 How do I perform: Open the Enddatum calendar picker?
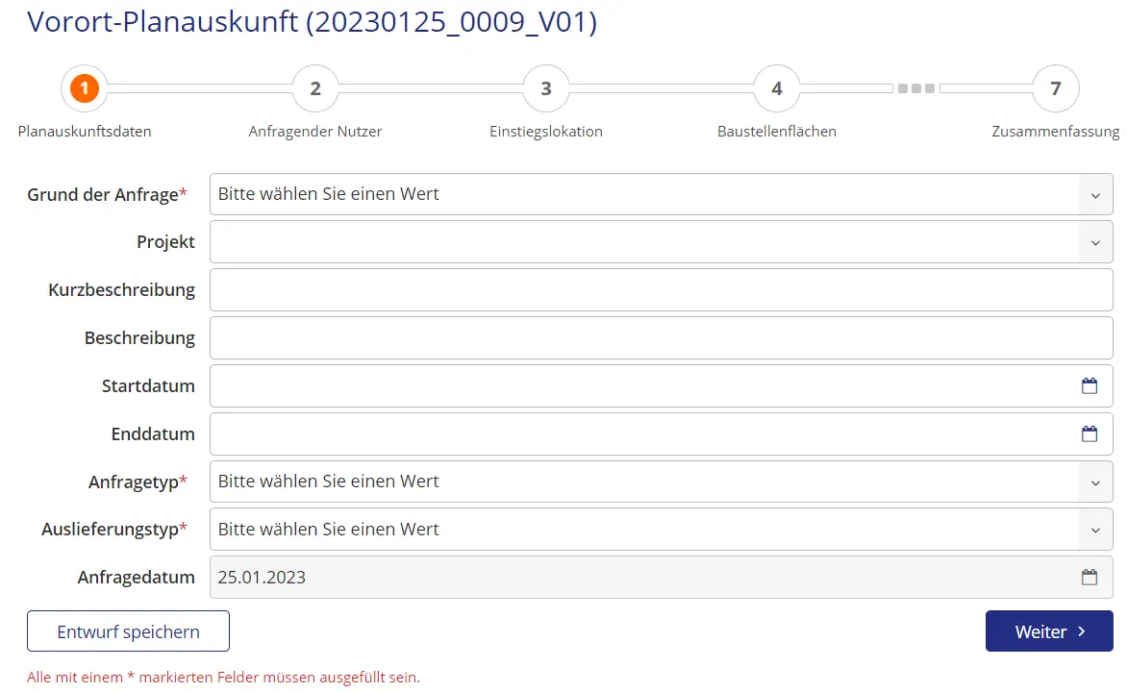point(1089,433)
